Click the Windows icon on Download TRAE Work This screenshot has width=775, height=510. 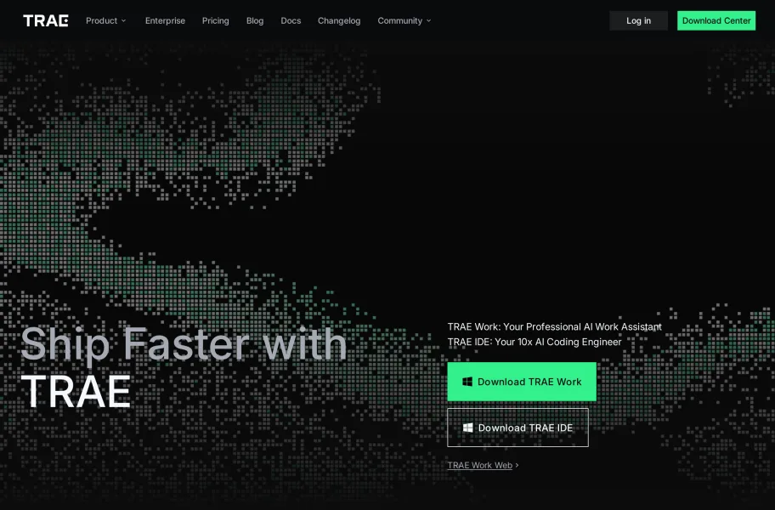467,382
